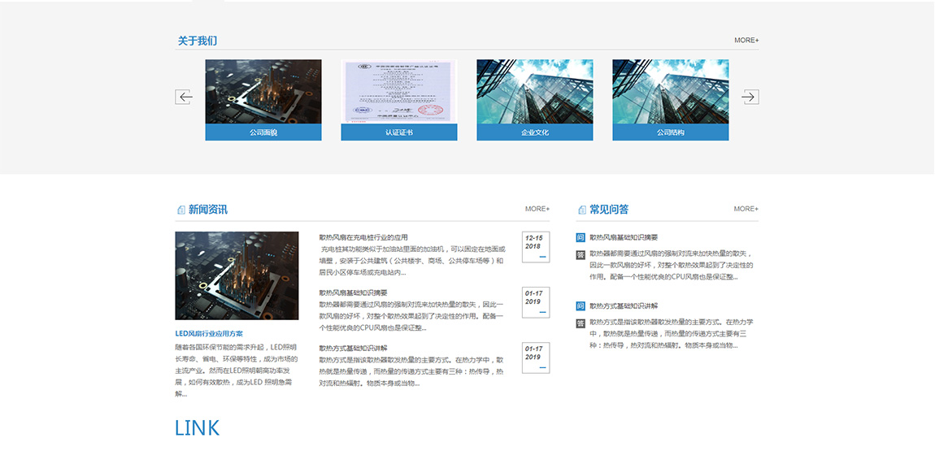Click FAQ answer starting 散热器都需要通过风扇
Image resolution: width=935 pixels, height=455 pixels.
coord(672,265)
